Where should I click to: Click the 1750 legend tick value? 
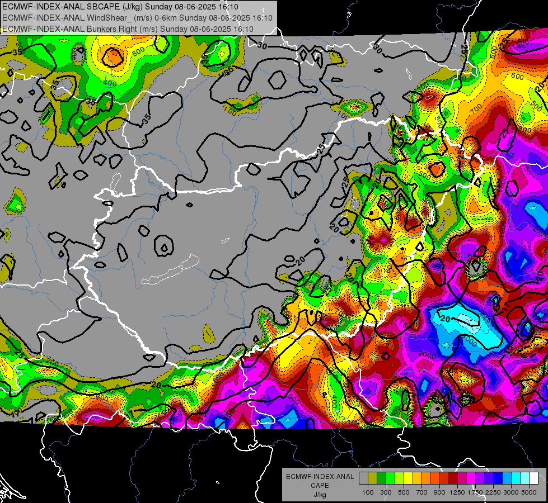coord(475,492)
